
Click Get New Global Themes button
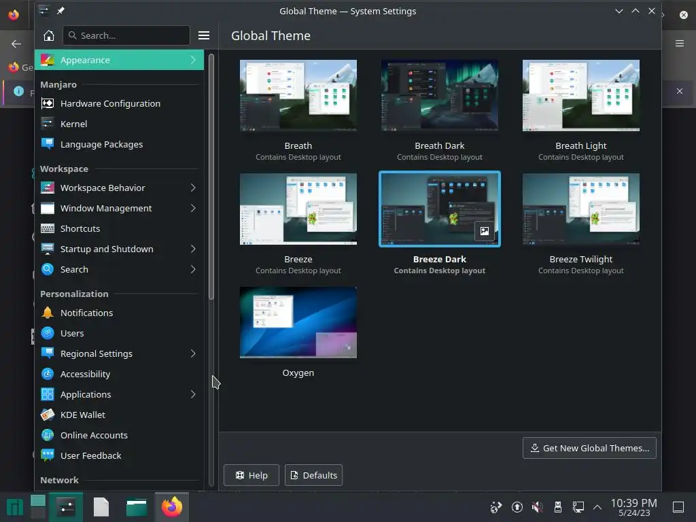(589, 448)
